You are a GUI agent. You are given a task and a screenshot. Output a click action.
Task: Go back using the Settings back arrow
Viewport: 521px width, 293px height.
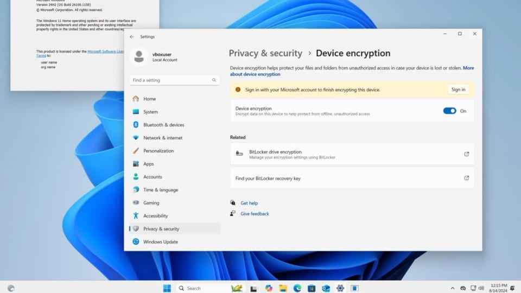click(x=132, y=37)
